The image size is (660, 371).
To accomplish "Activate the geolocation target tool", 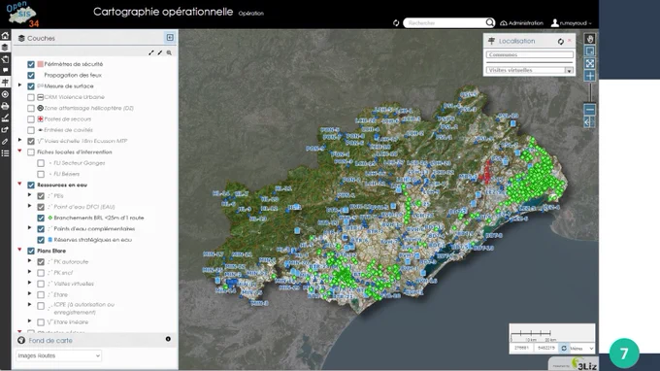I will [5, 94].
